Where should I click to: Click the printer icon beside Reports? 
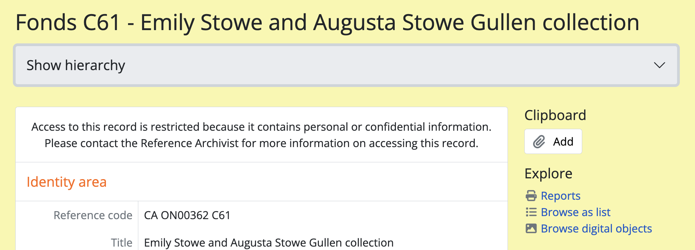531,196
